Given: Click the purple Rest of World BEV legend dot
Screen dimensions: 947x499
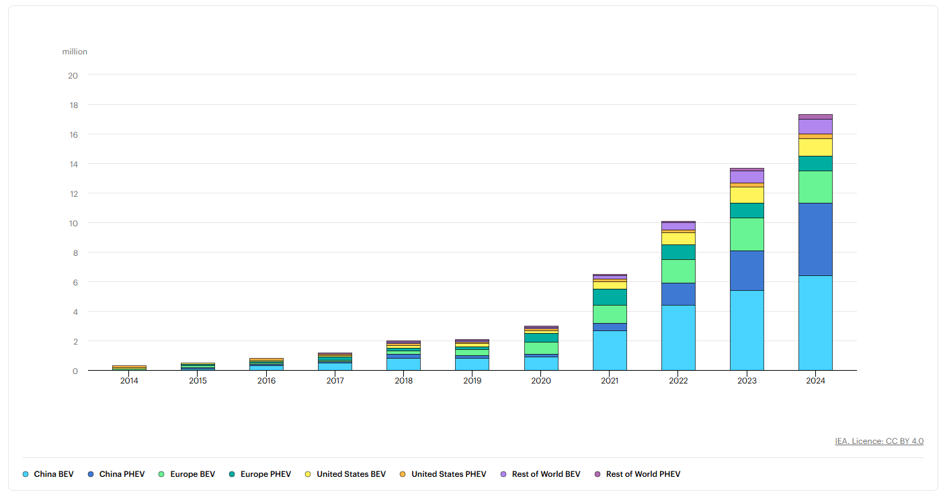Looking at the screenshot, I should coord(503,473).
